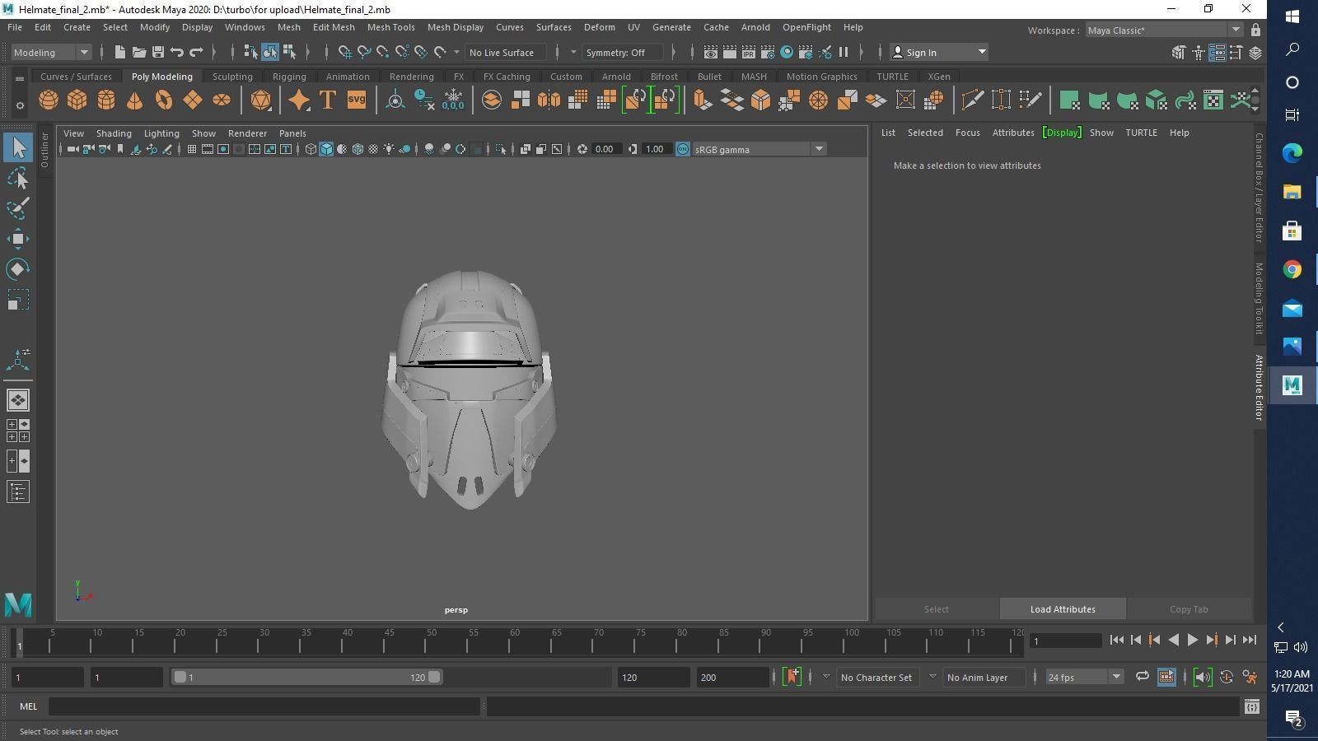Toggle cached playback button
Viewport: 1318px width, 741px height.
1166,678
